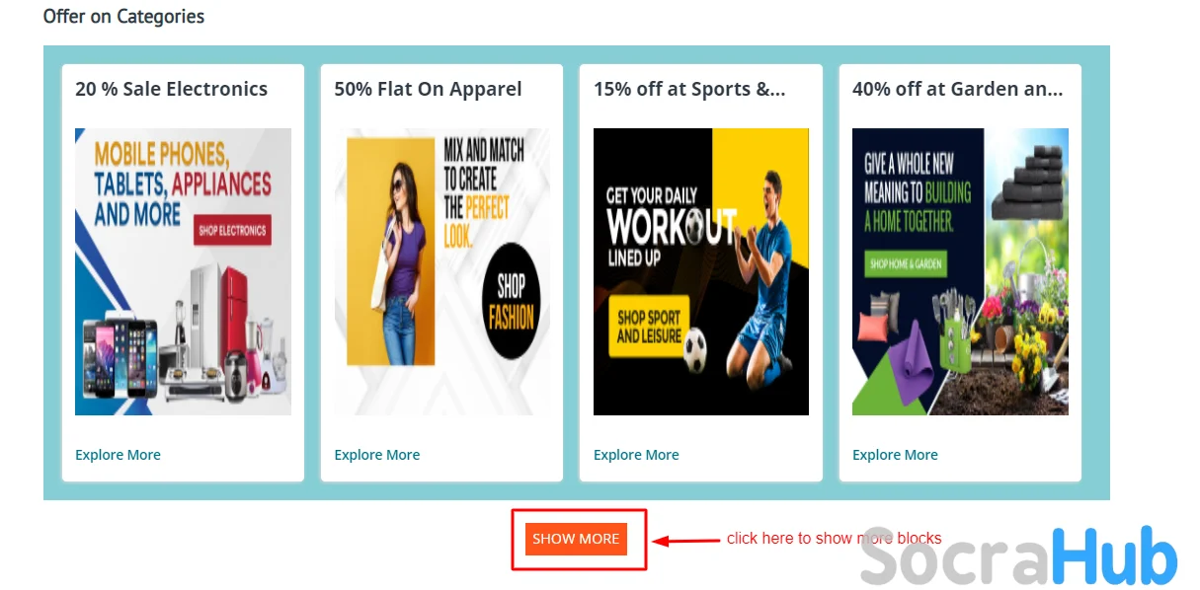The width and height of the screenshot is (1200, 590).
Task: Select the 20 % Sale Electronics title
Action: 171,89
